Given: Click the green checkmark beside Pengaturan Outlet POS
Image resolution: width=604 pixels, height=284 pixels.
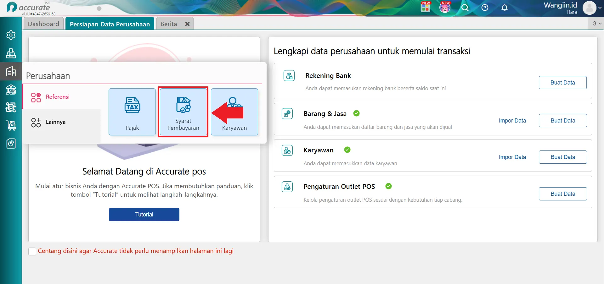Looking at the screenshot, I should tap(388, 186).
